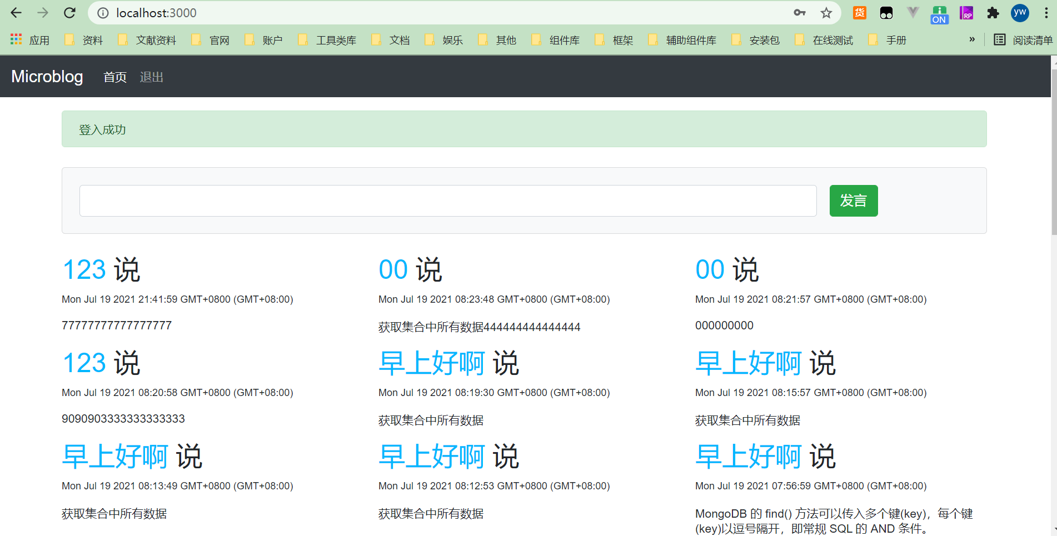Click the 登入成功 success alert text

pos(102,129)
